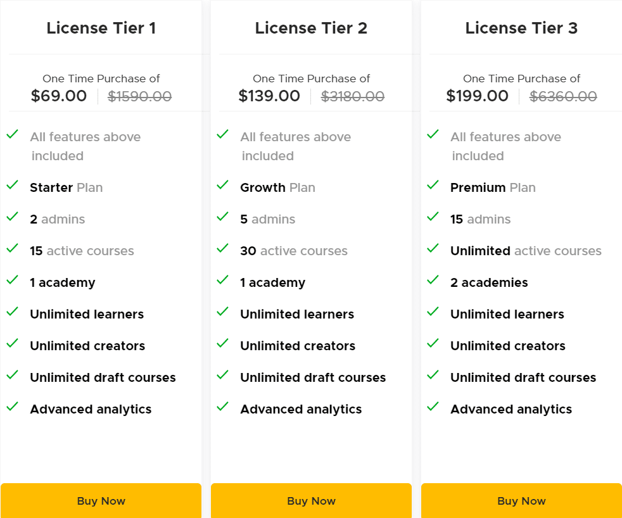622x518 pixels.
Task: Click the checkmark next to 2 admins
Action: click(x=12, y=217)
